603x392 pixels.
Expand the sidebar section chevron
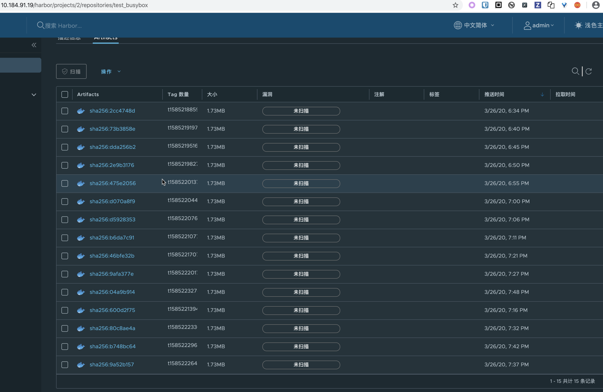34,95
